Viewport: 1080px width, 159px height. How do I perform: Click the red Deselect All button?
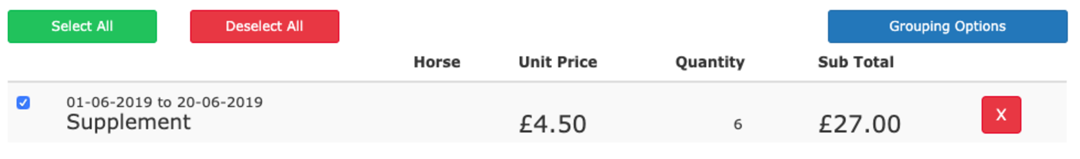tap(264, 26)
